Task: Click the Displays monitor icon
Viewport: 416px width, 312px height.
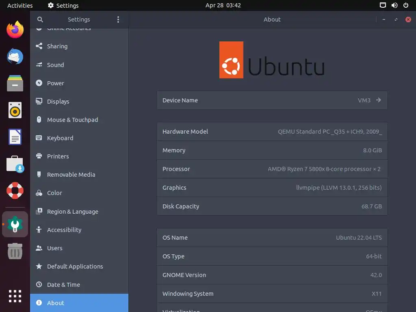Action: click(39, 101)
